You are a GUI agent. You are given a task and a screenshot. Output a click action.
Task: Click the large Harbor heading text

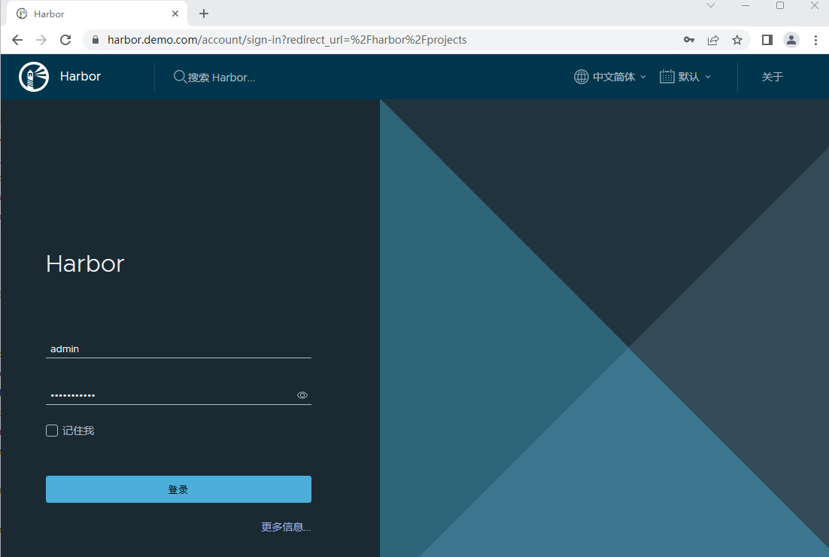click(x=85, y=263)
